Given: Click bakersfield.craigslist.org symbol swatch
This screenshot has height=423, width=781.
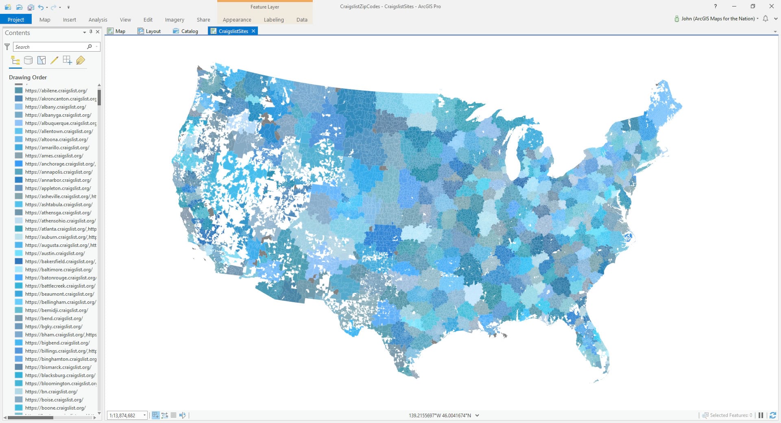Looking at the screenshot, I should 19,261.
